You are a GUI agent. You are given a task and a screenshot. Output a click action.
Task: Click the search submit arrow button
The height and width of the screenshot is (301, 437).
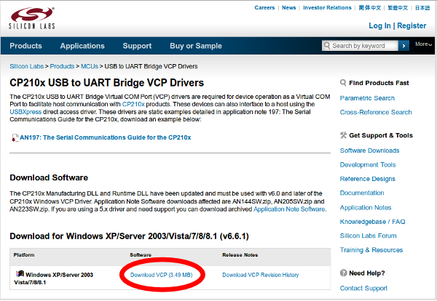coord(403,46)
